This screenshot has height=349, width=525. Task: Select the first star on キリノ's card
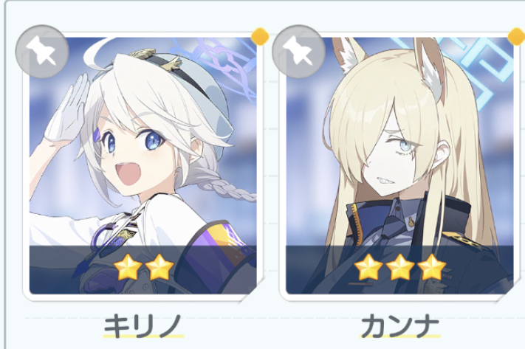(128, 266)
